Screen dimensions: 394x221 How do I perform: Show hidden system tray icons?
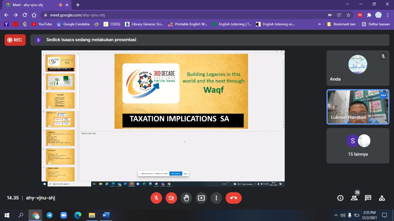click(x=336, y=215)
